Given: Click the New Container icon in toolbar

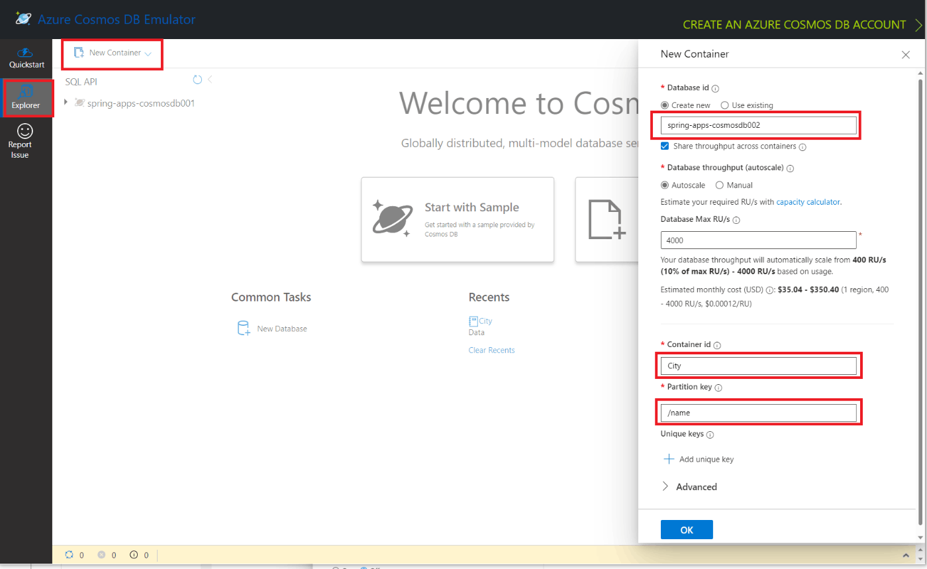Looking at the screenshot, I should pyautogui.click(x=79, y=53).
